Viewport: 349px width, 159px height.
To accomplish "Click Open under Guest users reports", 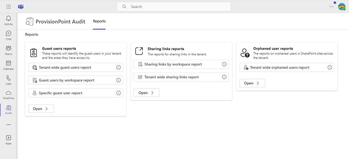I will [41, 109].
